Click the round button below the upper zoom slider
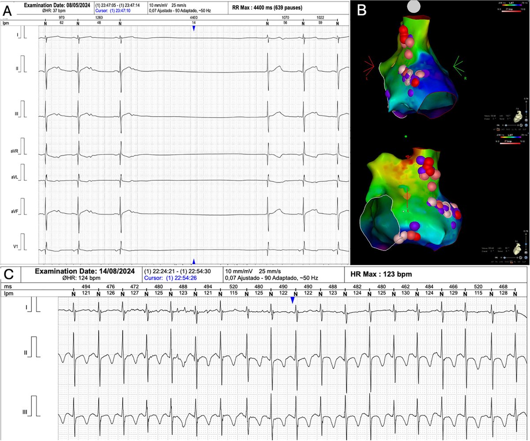The width and height of the screenshot is (530, 441). (x=526, y=120)
